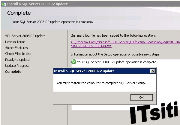
Task: Select the 'Select Features' step
Action: pos(16,48)
